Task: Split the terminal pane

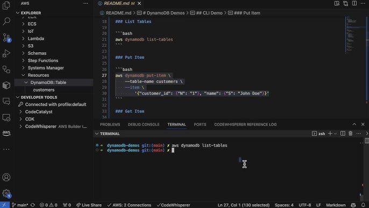Action: pyautogui.click(x=343, y=134)
